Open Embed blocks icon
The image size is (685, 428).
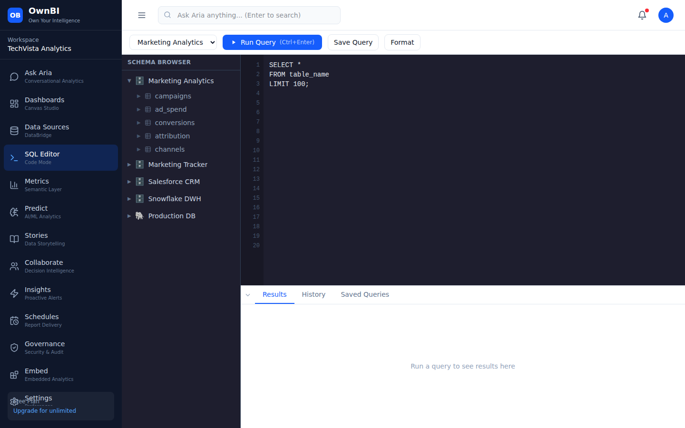click(x=14, y=375)
